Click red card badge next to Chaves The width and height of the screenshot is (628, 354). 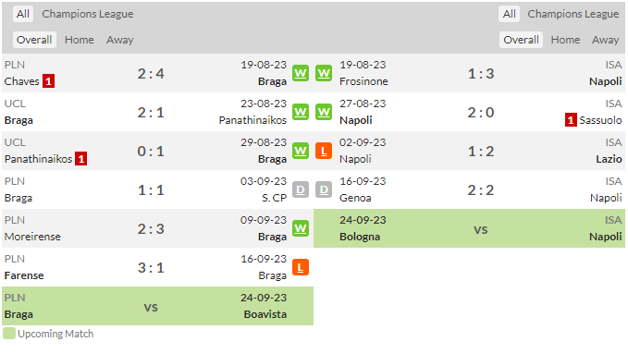coord(48,81)
